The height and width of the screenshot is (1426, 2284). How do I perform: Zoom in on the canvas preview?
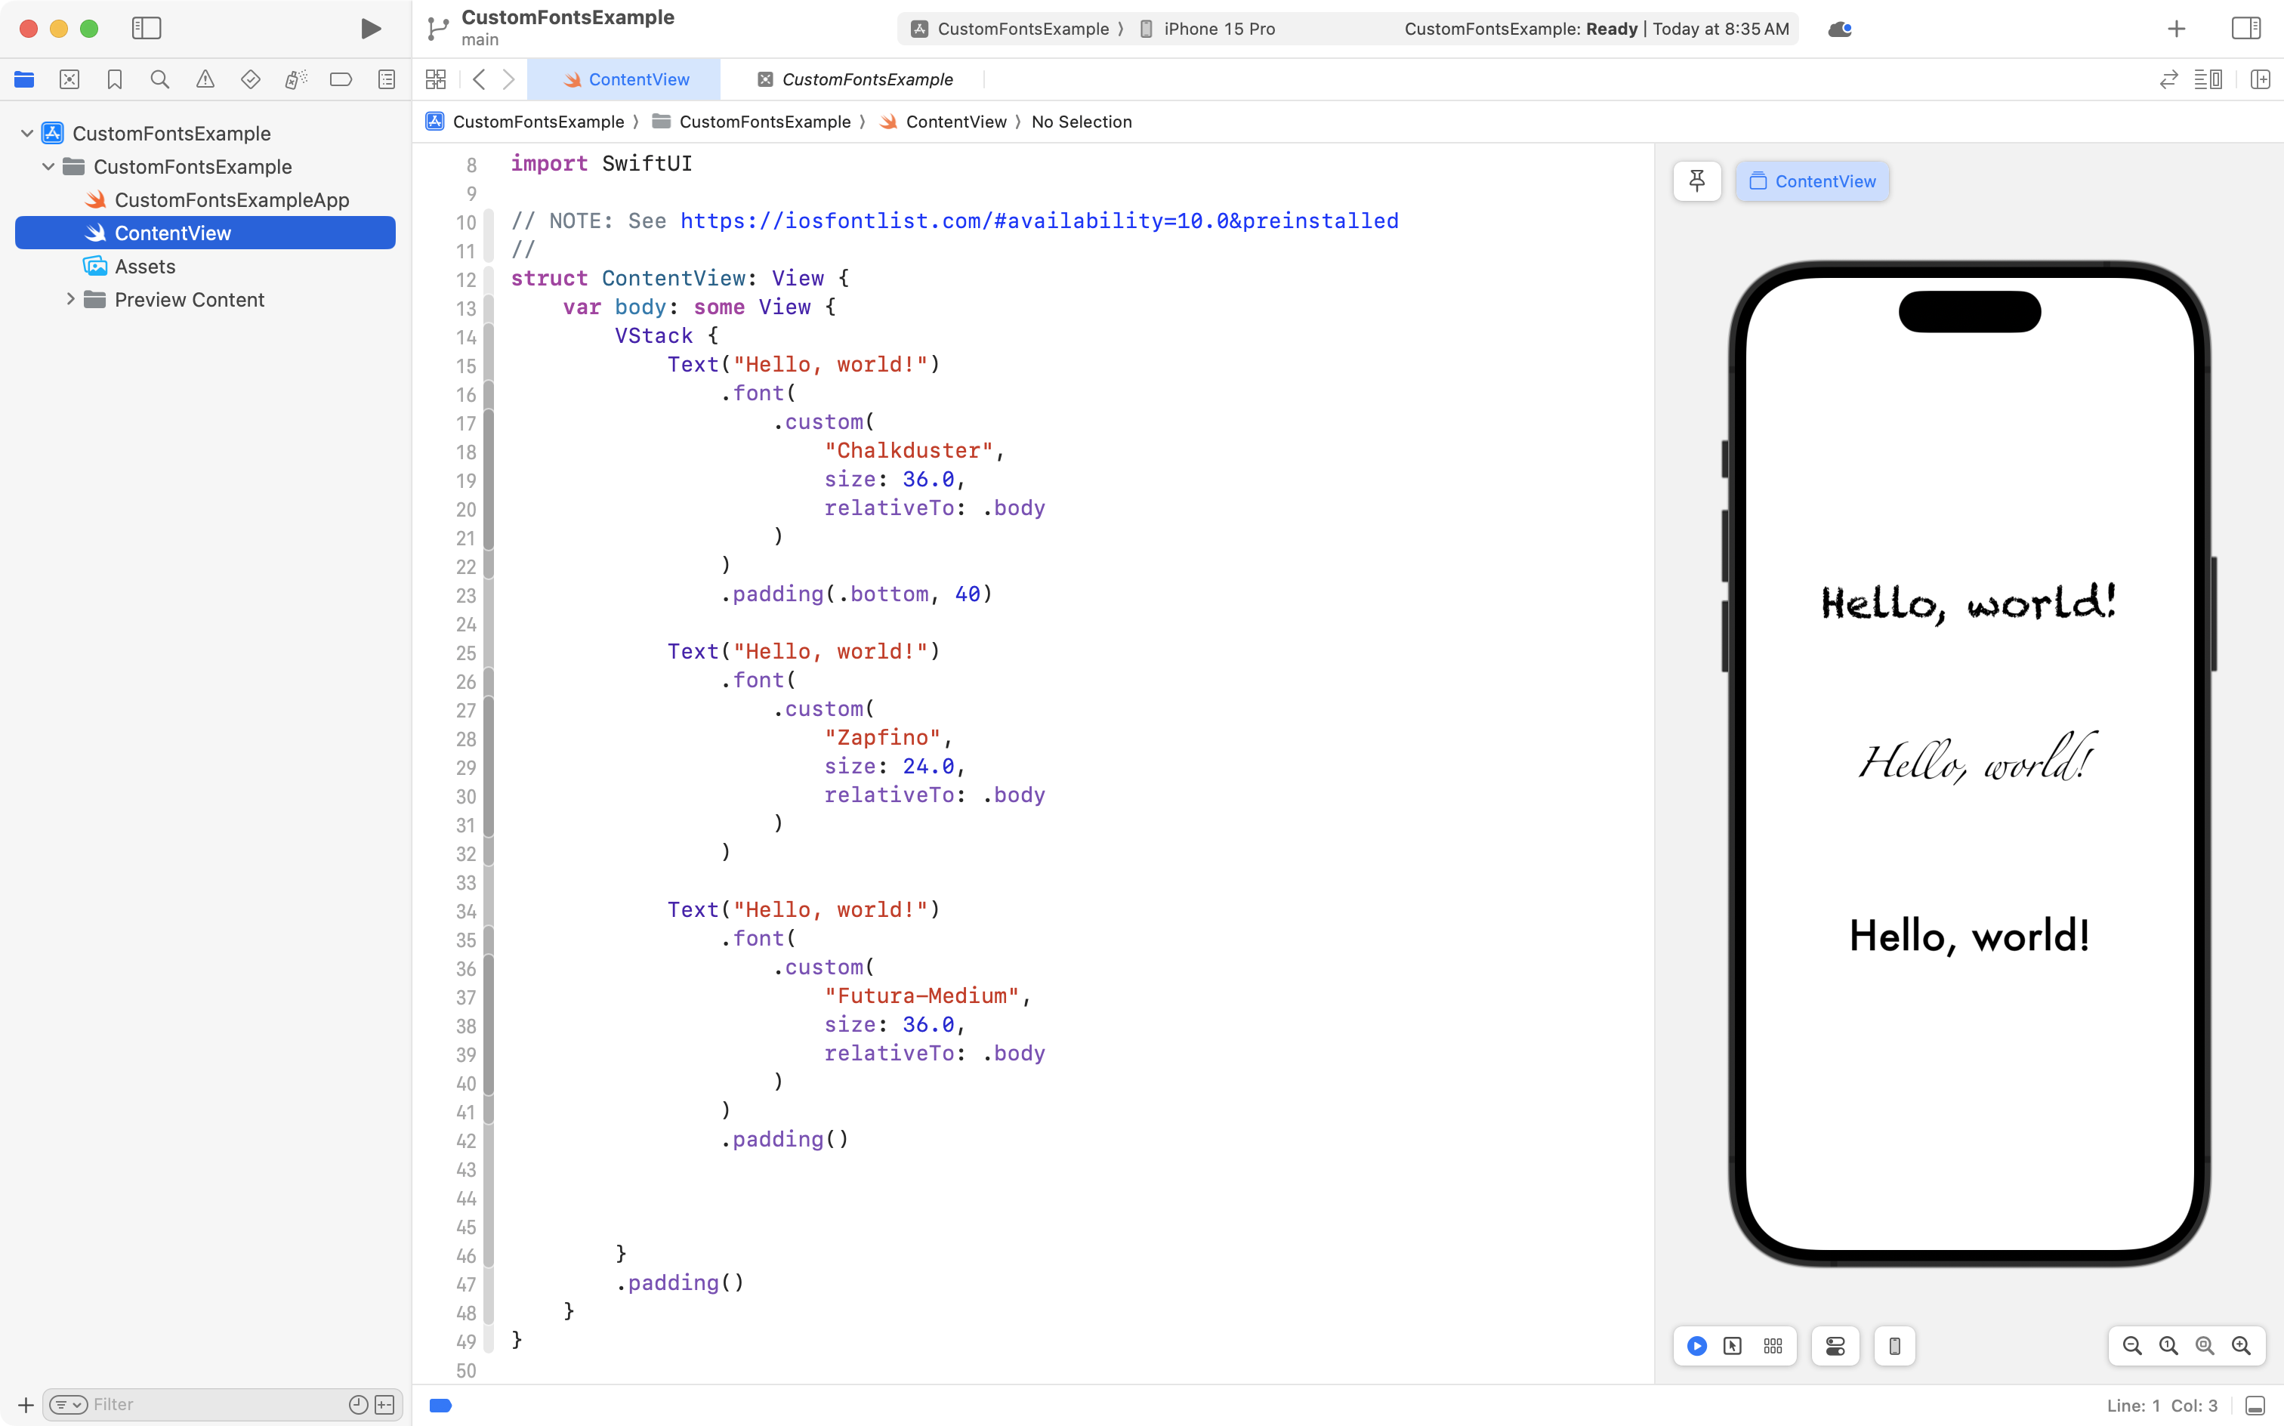[x=2242, y=1346]
